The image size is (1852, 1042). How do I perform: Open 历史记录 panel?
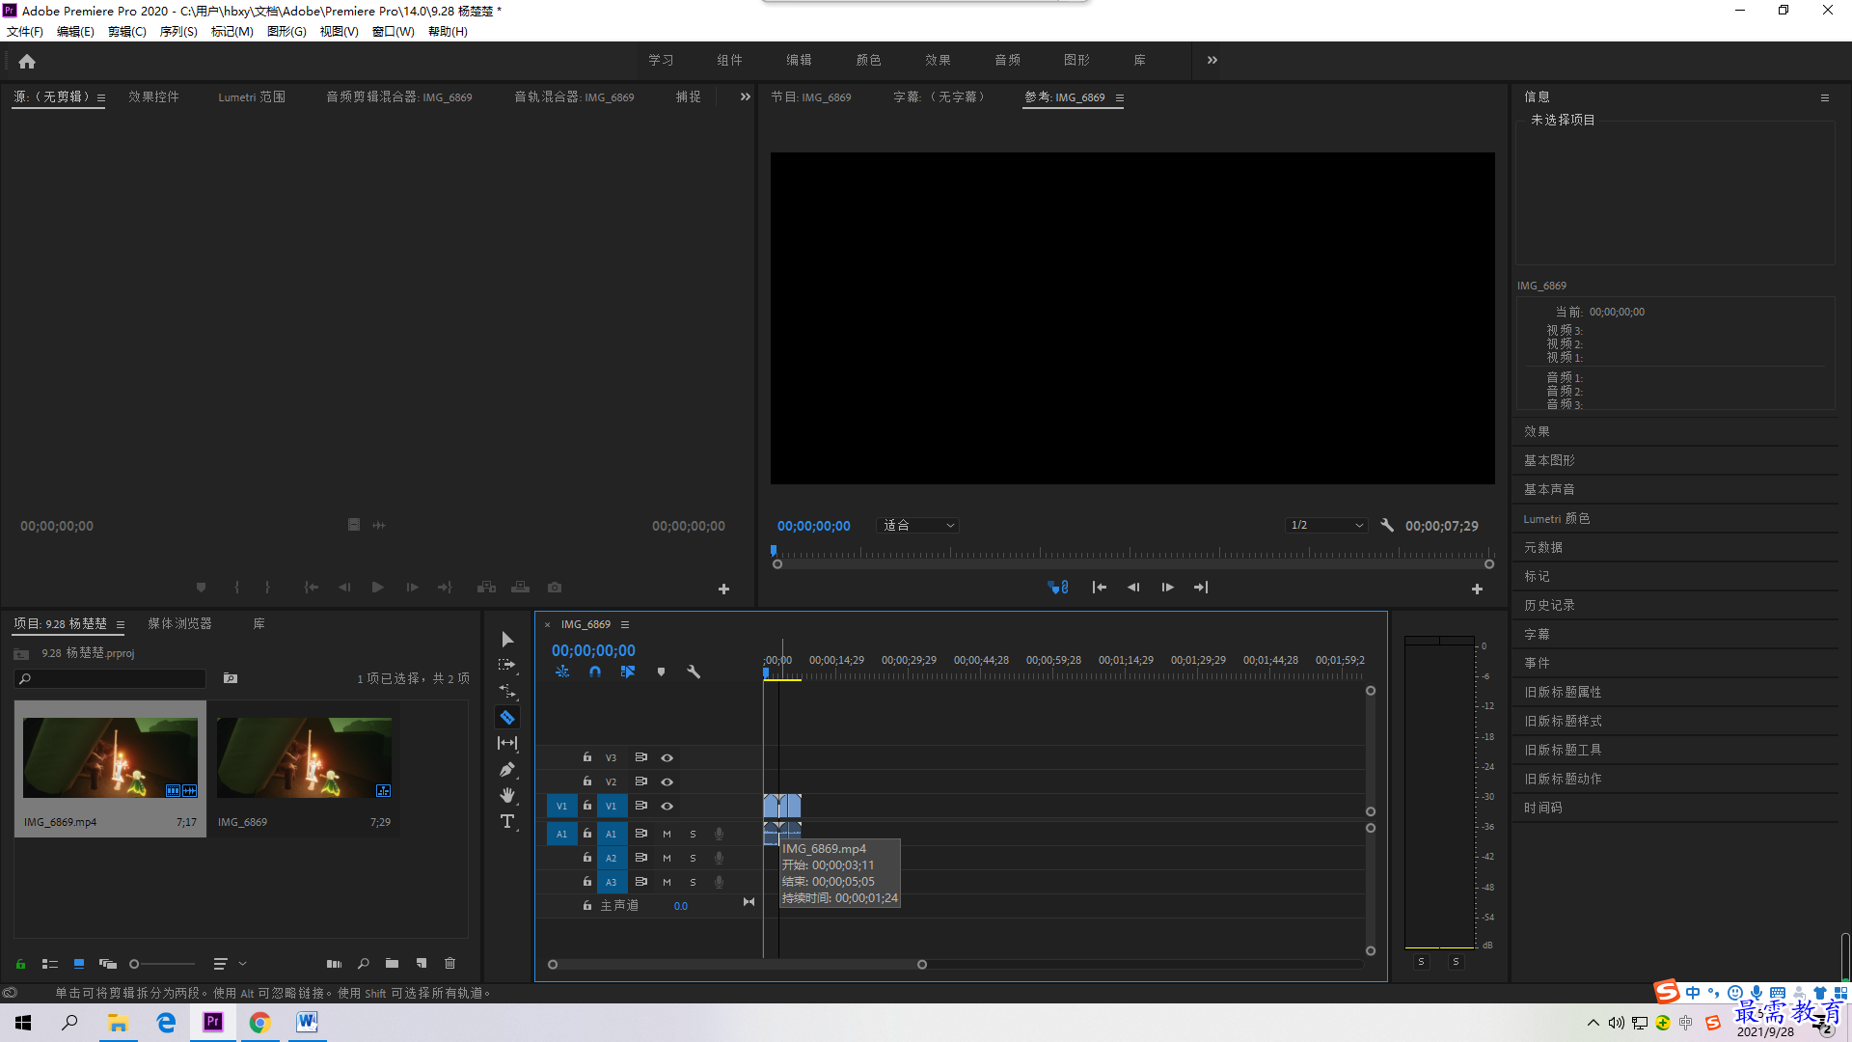1549,605
